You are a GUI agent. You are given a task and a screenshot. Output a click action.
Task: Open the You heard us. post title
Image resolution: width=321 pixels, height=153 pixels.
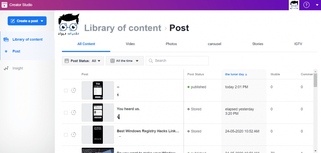point(128,109)
